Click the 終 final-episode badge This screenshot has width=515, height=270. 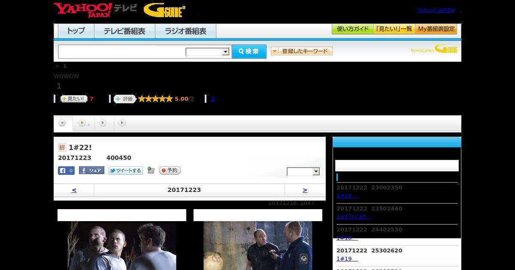click(x=62, y=147)
